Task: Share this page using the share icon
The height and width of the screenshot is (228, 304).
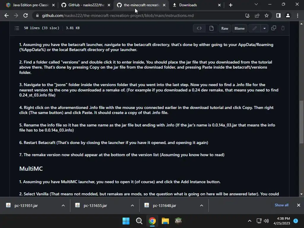Action: click(x=257, y=15)
